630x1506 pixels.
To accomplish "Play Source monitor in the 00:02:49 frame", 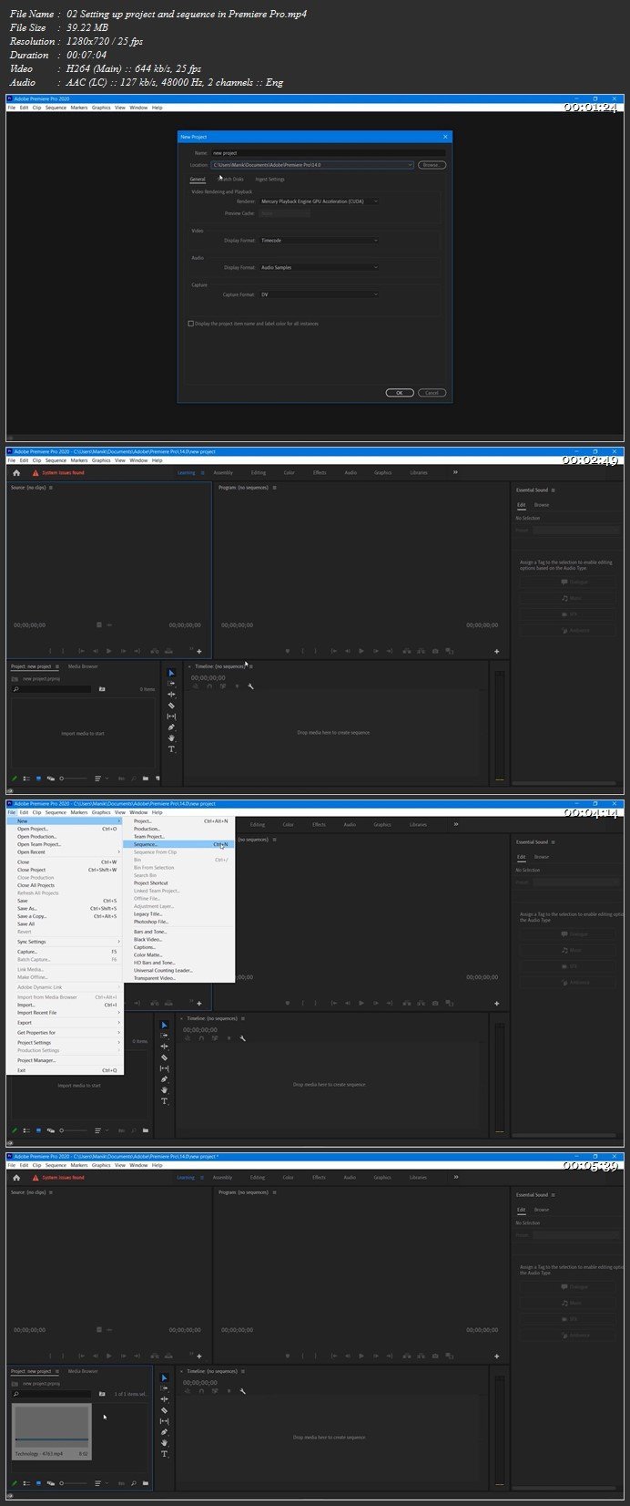I will (108, 651).
